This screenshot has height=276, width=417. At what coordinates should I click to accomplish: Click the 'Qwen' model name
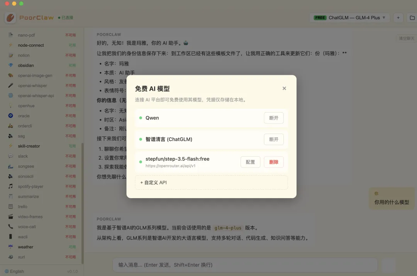152,118
